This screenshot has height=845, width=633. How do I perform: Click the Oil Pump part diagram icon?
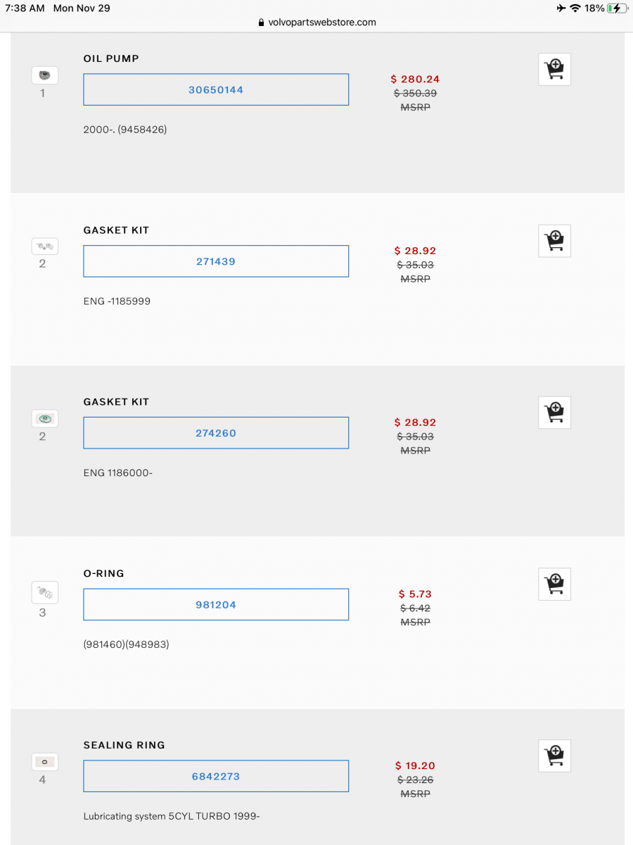[44, 75]
